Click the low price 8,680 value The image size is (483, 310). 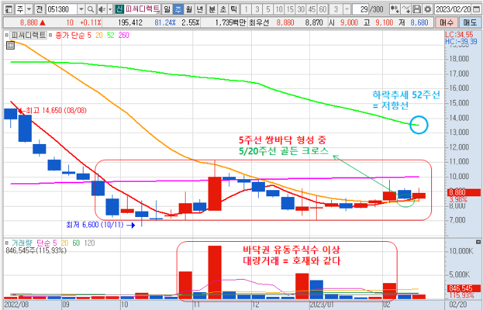(x=420, y=23)
